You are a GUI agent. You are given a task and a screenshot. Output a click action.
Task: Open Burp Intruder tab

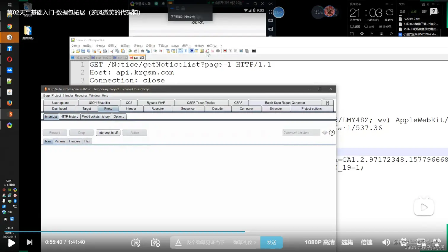point(131,109)
